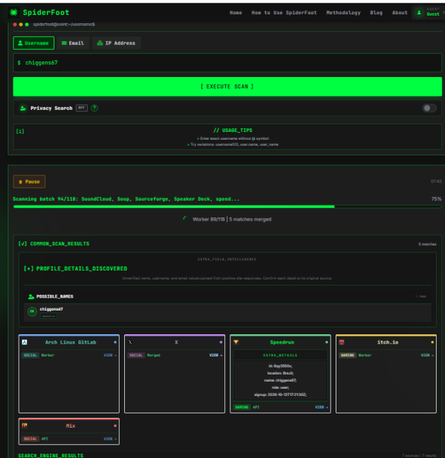Click the itch.io logo icon

pyautogui.click(x=342, y=342)
